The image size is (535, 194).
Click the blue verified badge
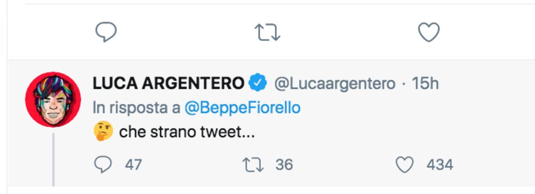pos(258,83)
